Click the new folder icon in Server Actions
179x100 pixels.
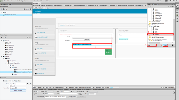tap(4, 9)
